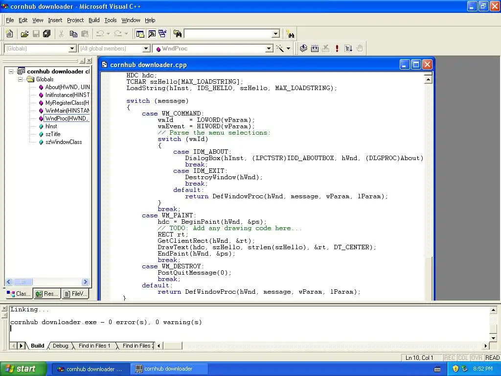Collapse the Globals folder node
Viewport: 501px width, 376px height.
[x=20, y=79]
